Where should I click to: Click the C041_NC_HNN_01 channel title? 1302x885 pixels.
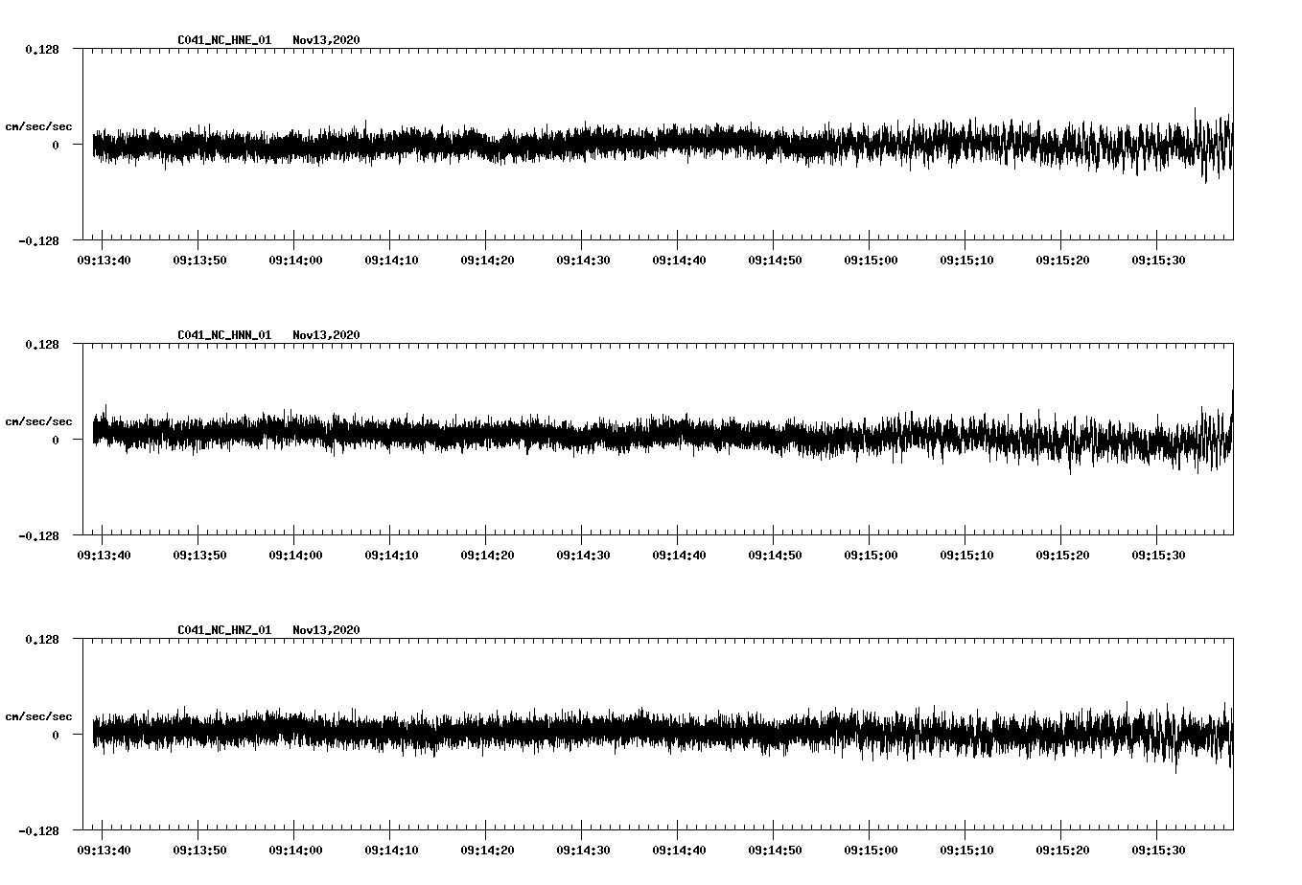[x=222, y=335]
